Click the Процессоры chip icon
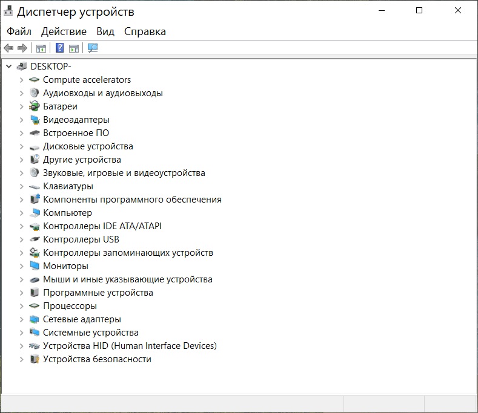This screenshot has height=413, width=478. coord(34,305)
